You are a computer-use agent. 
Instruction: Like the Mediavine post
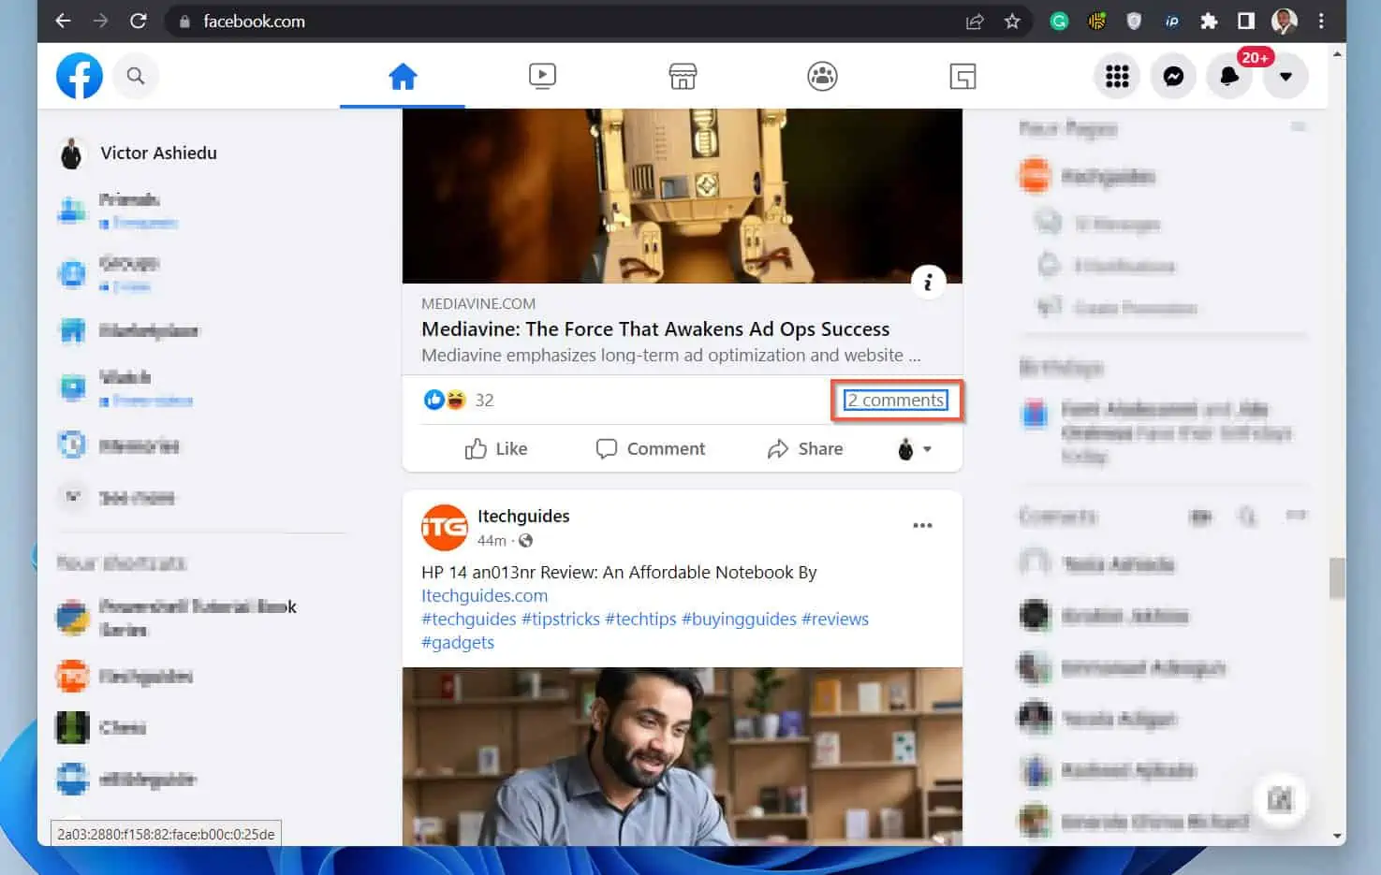pyautogui.click(x=496, y=449)
